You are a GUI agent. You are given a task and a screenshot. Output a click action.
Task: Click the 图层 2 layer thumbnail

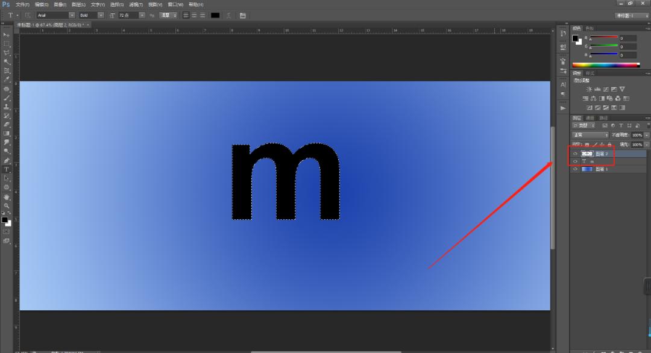[x=587, y=153]
